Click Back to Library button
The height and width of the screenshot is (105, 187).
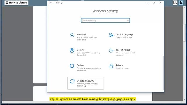[16, 3]
